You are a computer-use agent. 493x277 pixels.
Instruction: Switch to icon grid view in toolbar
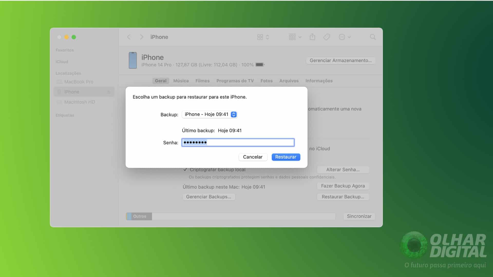[260, 37]
